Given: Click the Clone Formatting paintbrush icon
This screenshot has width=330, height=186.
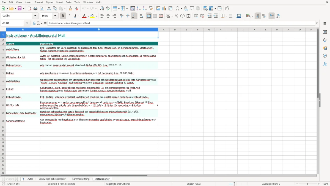Looking at the screenshot, I should (x=71, y=9).
